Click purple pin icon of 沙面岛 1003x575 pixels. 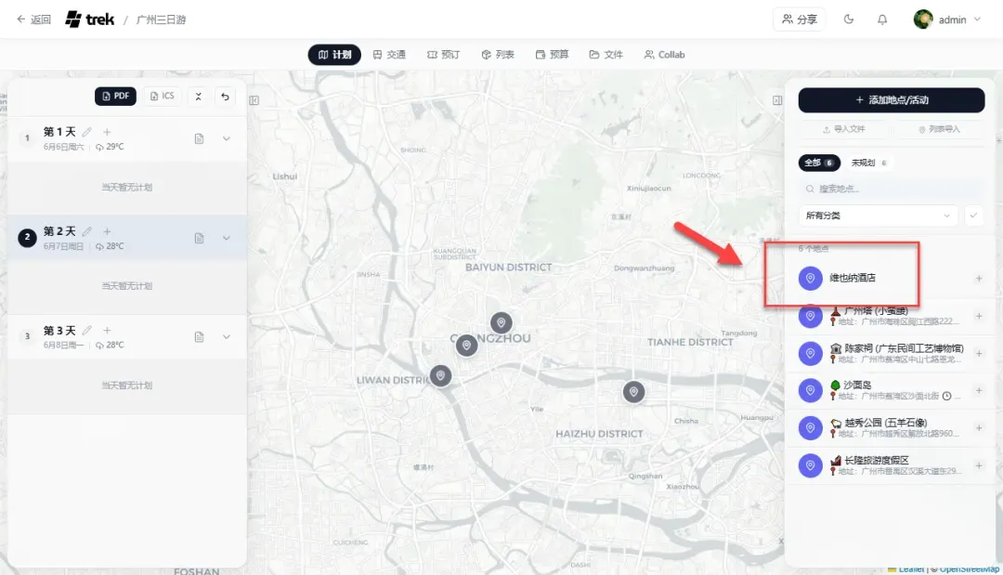click(x=810, y=390)
